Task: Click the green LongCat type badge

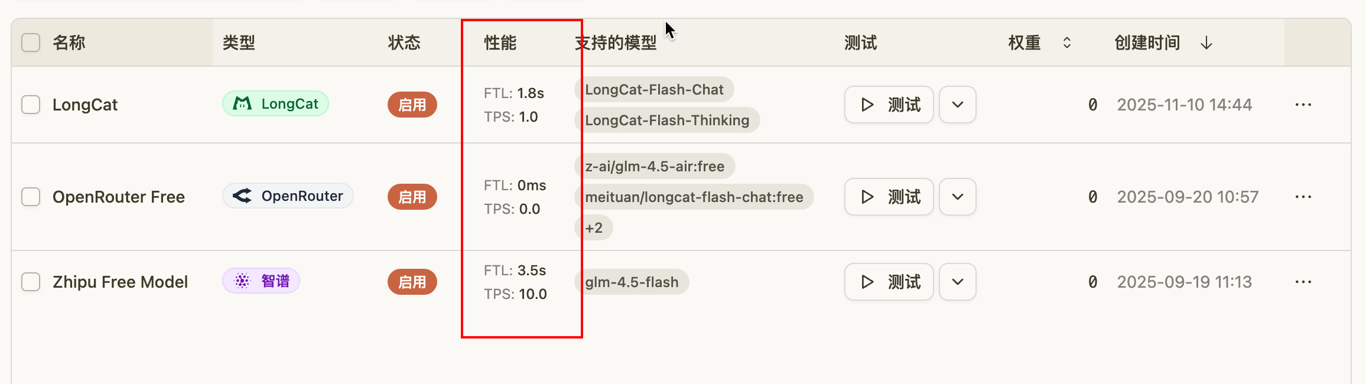Action: pos(275,103)
